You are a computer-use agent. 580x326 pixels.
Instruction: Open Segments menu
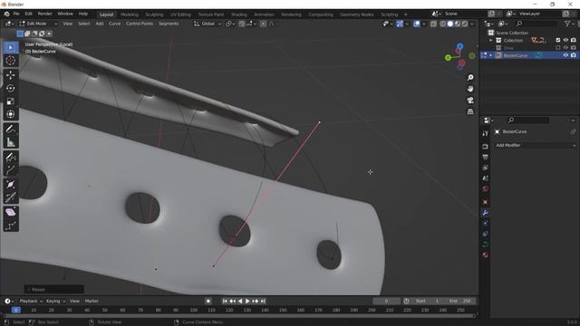click(169, 24)
